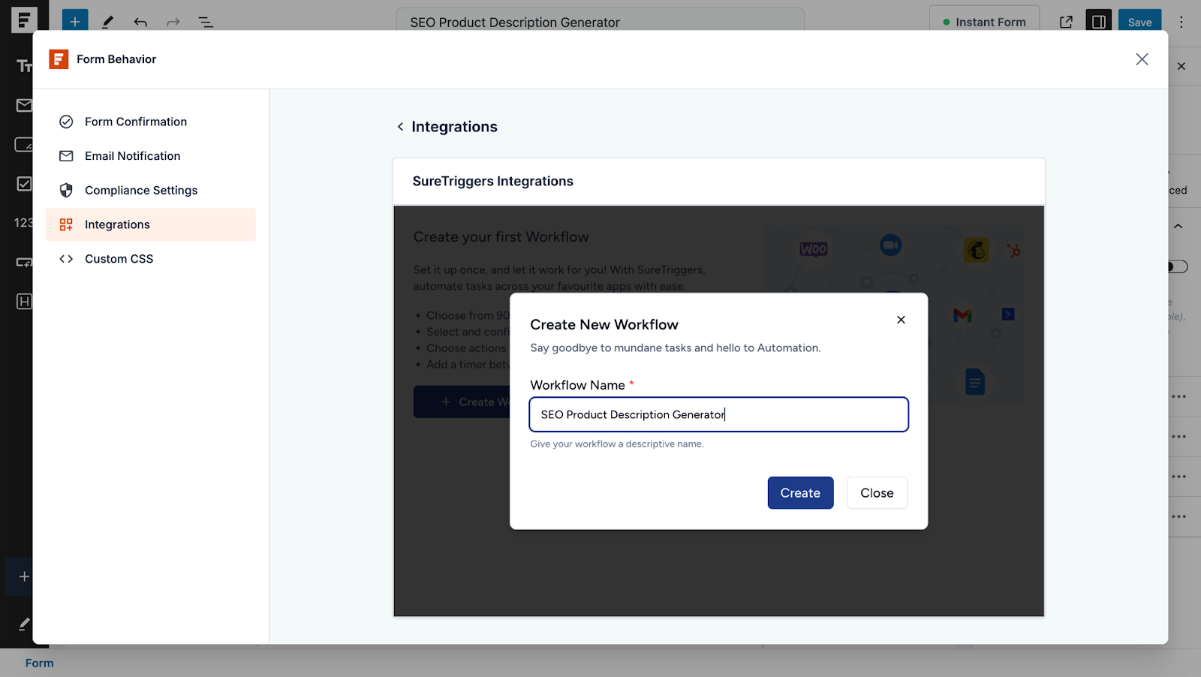Viewport: 1201px width, 677px height.
Task: Click the Close button in the workflow dialog
Action: [876, 492]
